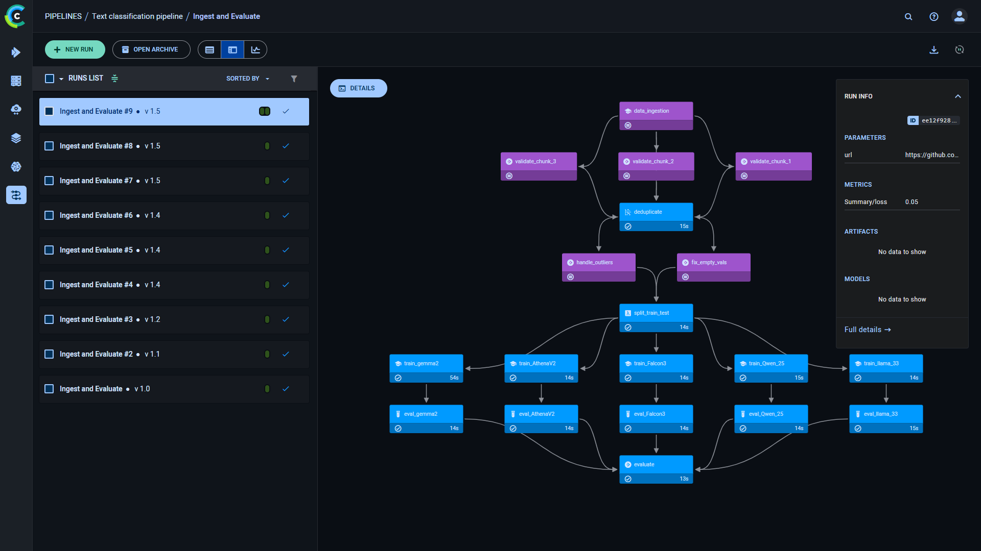Check Ingest and Evaluate #5 checkbox

pos(49,250)
